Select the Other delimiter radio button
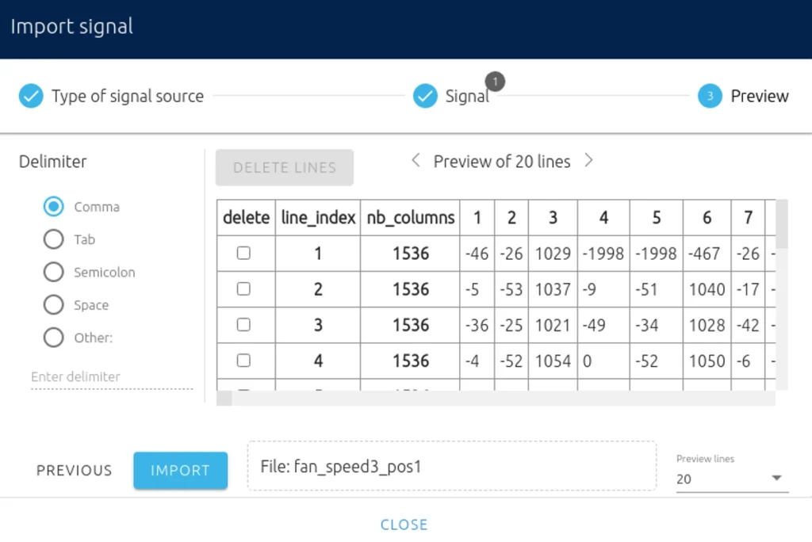This screenshot has height=542, width=812. point(54,338)
